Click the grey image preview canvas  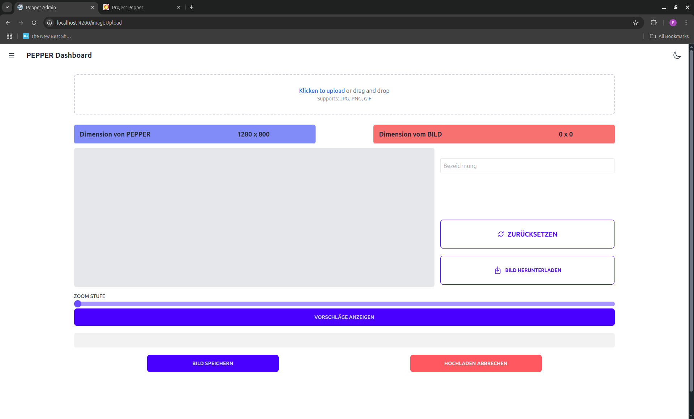click(254, 217)
